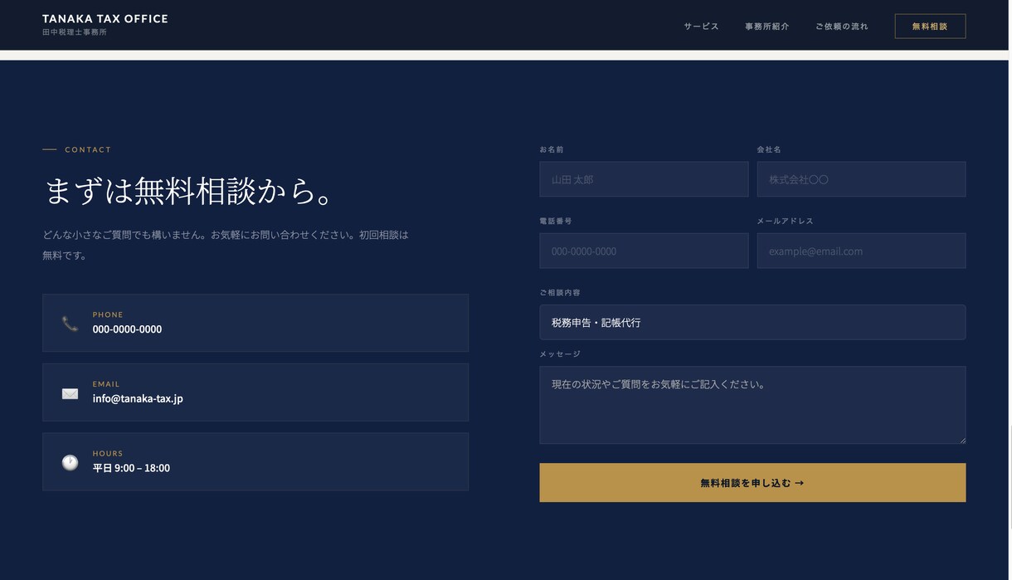This screenshot has height=580, width=1012.
Task: Focus the お名前 input field
Action: (644, 179)
